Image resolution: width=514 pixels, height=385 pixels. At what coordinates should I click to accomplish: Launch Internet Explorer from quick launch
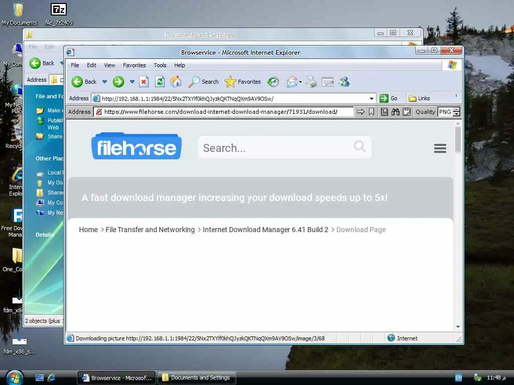coord(52,378)
